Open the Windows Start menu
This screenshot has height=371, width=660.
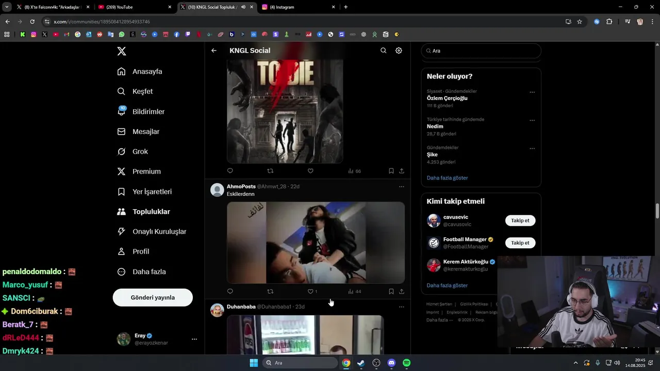point(254,363)
